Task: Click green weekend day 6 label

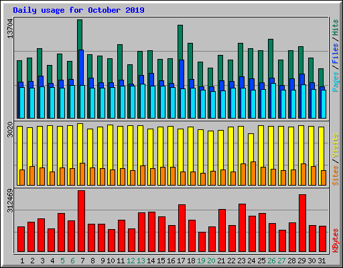Action: pos(72,261)
